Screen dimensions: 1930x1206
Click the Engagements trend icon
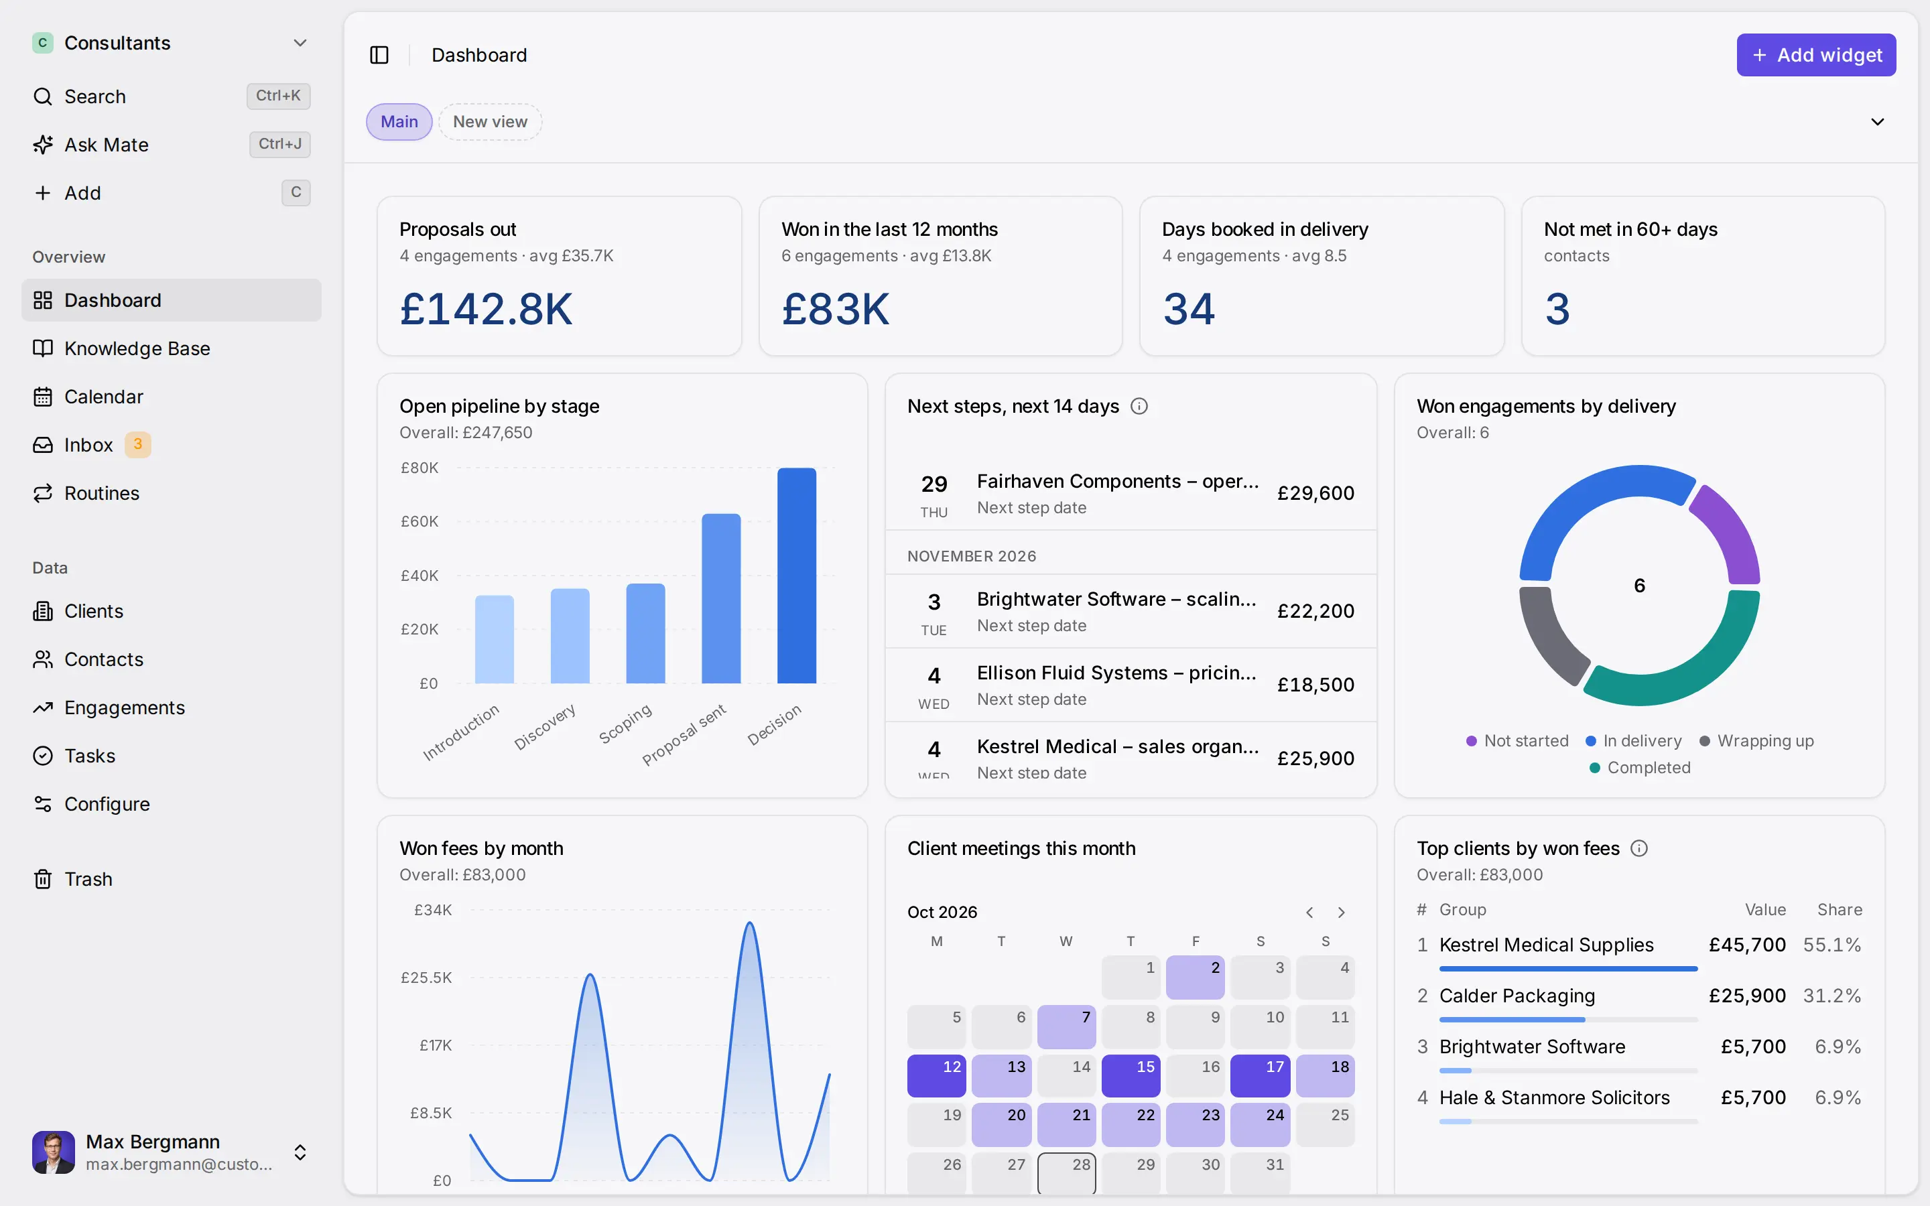click(x=42, y=708)
